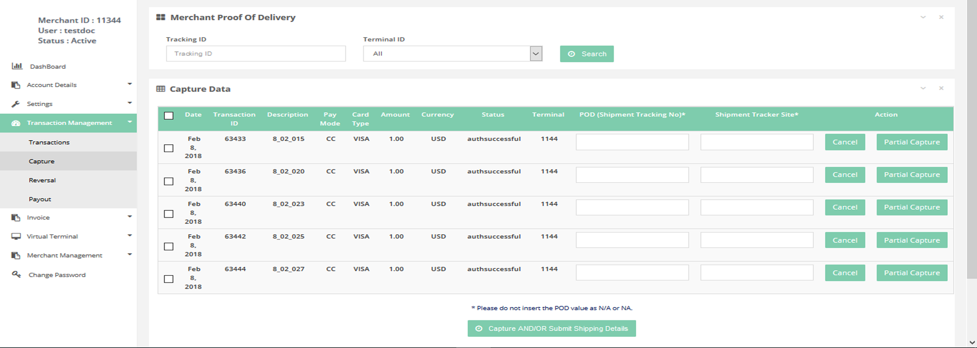Screen dimensions: 977x348
Task: Click the Merchant Management sidebar icon
Action: point(16,255)
